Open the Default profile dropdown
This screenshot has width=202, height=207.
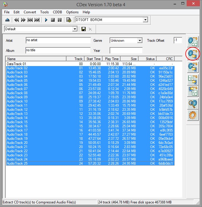tap(75, 29)
